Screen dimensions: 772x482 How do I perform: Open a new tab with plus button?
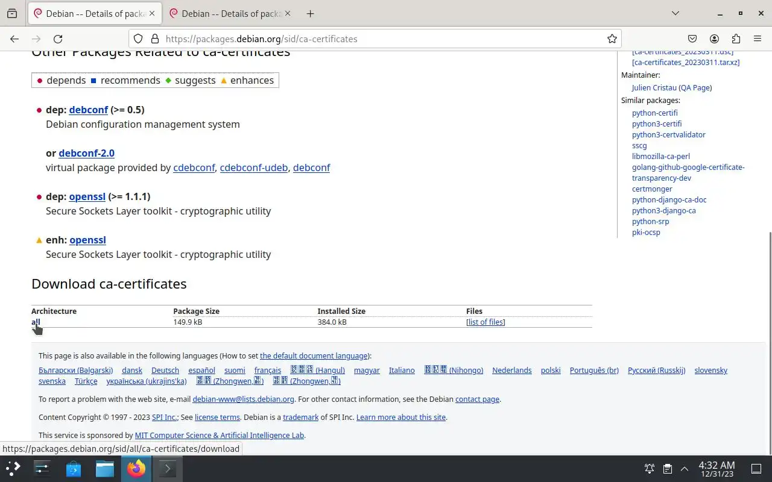tap(310, 13)
